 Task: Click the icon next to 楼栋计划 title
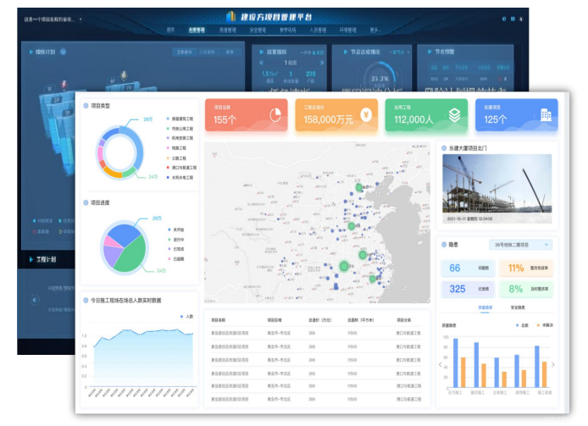63,52
